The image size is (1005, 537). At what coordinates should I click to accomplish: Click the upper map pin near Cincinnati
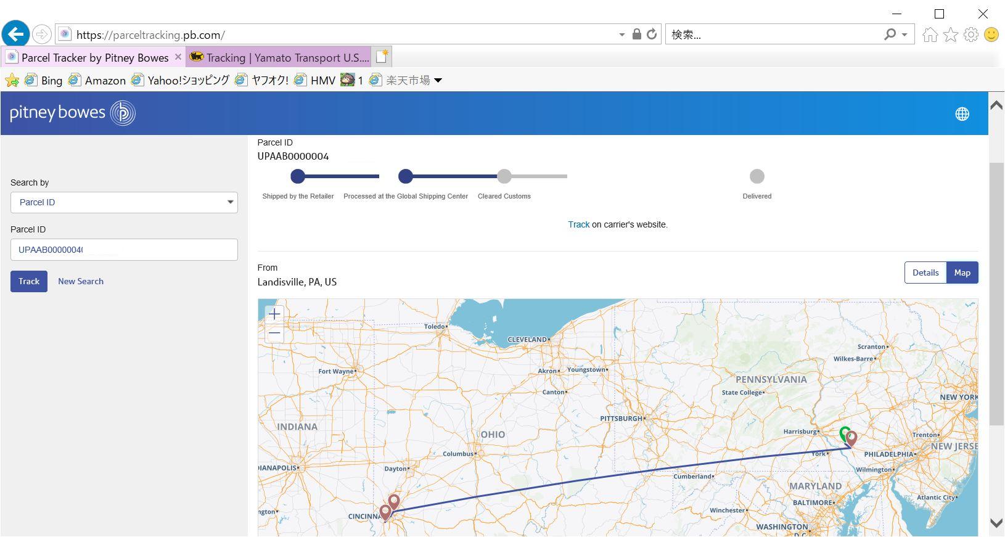pos(394,501)
